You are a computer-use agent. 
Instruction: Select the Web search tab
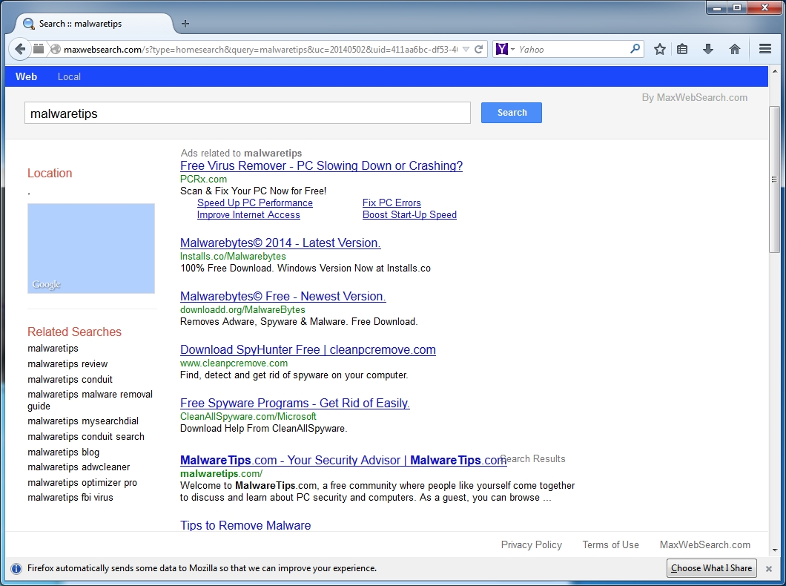26,76
